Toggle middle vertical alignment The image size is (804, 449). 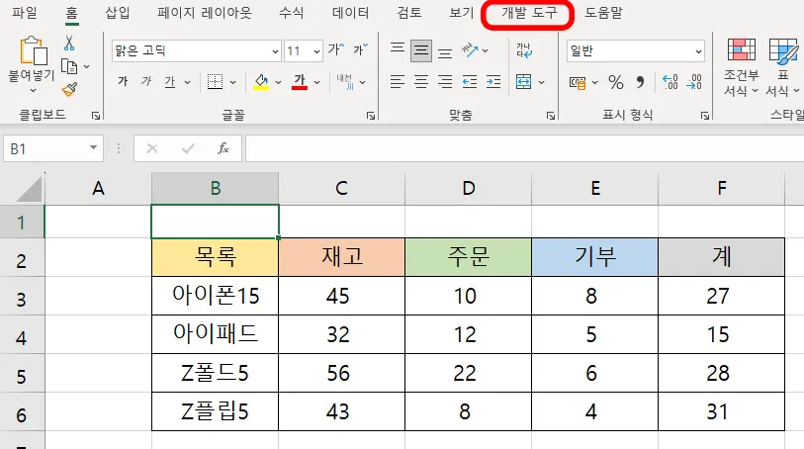[x=421, y=50]
